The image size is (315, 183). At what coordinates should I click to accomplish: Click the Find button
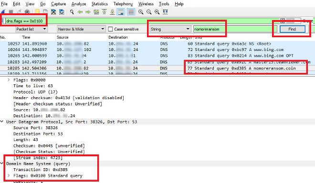click(x=292, y=29)
